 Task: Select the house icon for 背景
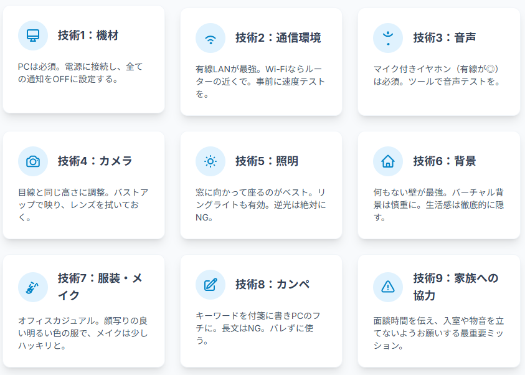pyautogui.click(x=388, y=161)
